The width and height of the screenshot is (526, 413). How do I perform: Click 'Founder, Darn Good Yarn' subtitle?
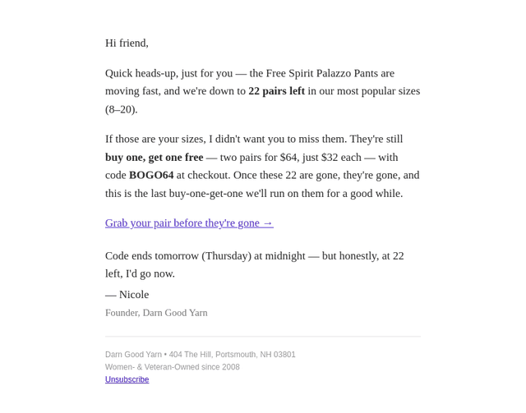point(156,313)
